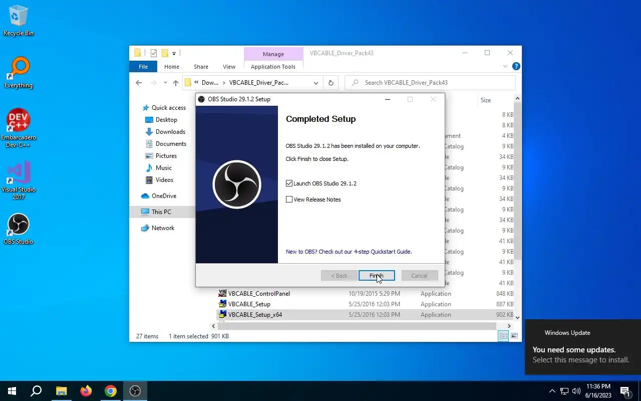641x401 pixels.
Task: Click the taskbar clock showing 11:36 PM
Action: [598, 391]
